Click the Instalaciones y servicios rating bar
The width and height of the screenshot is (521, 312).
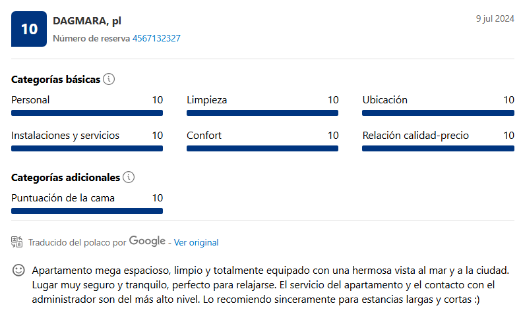[87, 149]
